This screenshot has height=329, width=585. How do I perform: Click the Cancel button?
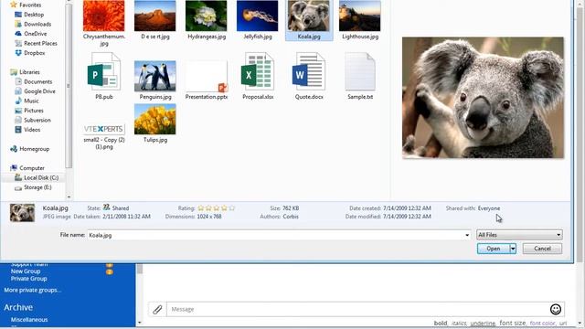tap(542, 249)
